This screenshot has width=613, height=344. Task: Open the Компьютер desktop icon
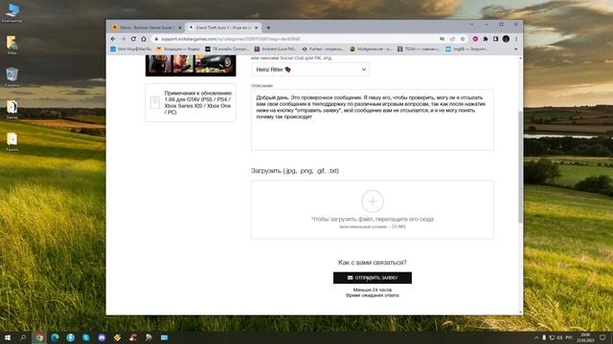pos(11,12)
